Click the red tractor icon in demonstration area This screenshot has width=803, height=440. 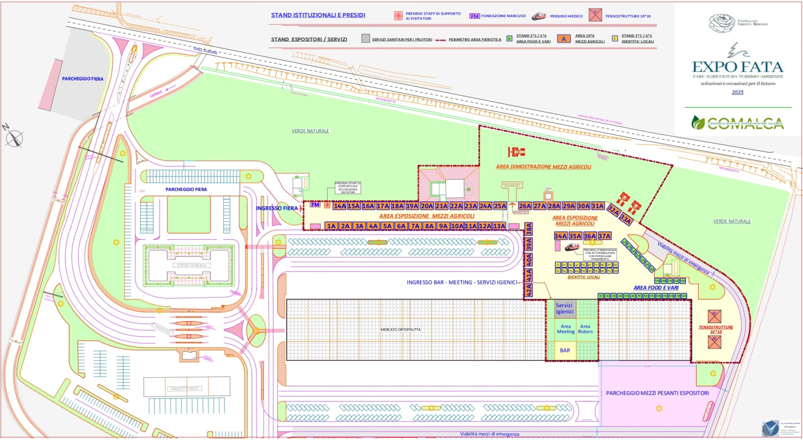[517, 152]
